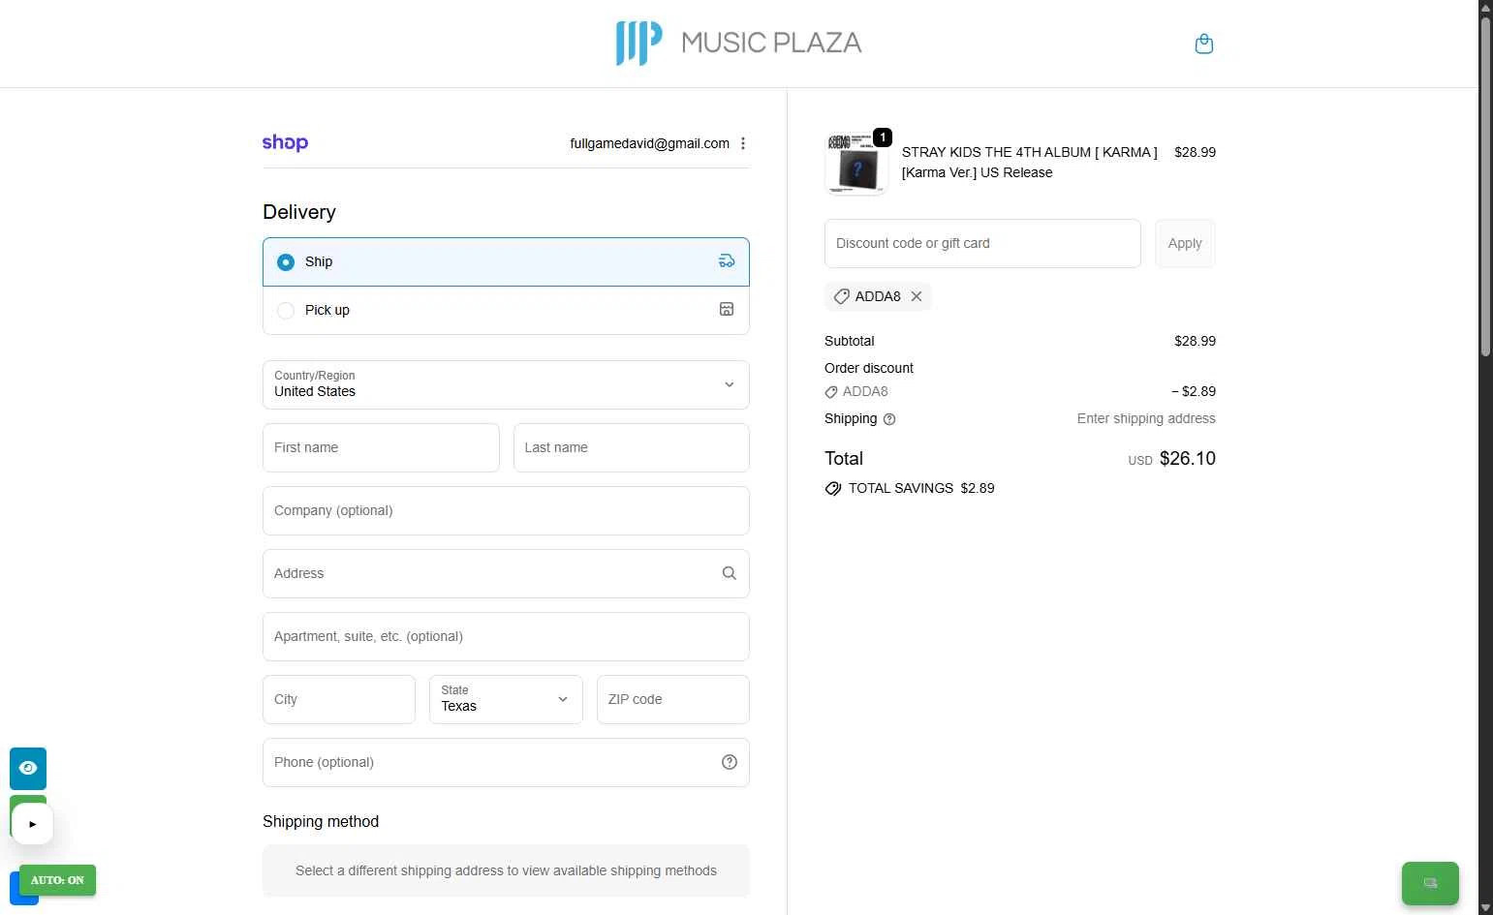Viewport: 1493px width, 915px height.
Task: Click the Delivery heading
Action: [299, 212]
